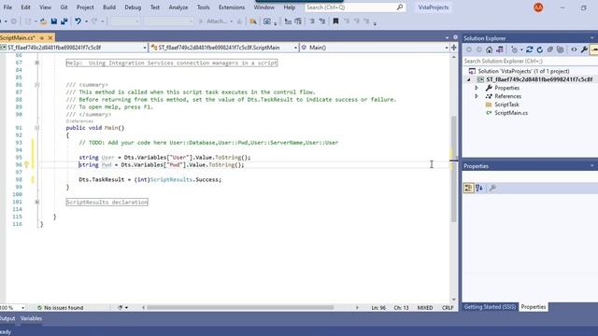The image size is (598, 336).
Task: Open the Edit menu
Action: (x=25, y=7)
